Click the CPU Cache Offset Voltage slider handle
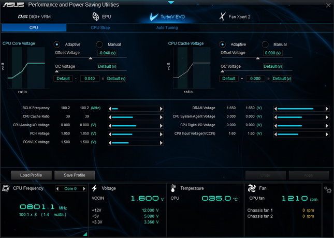 (258, 58)
